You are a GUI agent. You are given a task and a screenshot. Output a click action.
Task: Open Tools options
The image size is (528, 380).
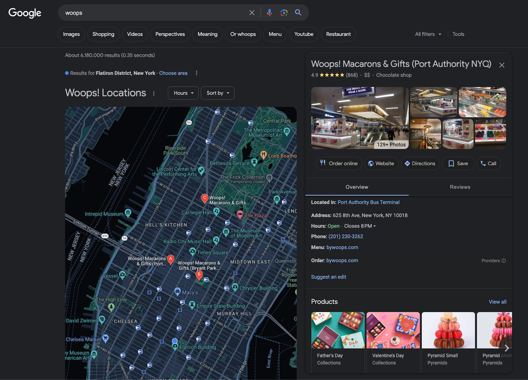click(458, 34)
